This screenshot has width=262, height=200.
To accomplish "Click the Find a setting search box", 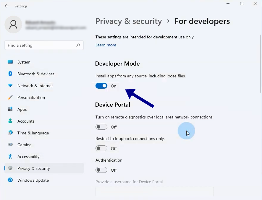I will (x=44, y=45).
